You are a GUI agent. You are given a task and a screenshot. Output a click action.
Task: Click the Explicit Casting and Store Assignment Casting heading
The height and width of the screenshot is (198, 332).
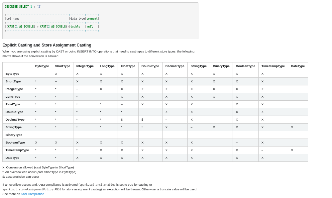tap(47, 45)
